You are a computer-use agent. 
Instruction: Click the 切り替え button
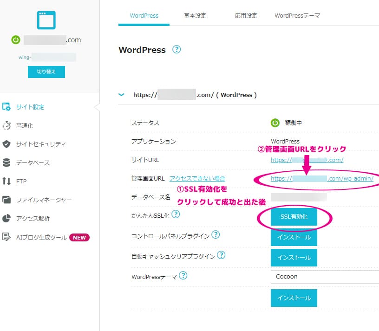click(x=46, y=72)
